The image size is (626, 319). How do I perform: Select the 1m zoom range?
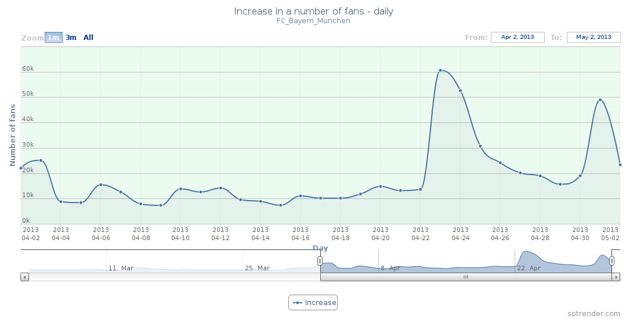click(53, 38)
